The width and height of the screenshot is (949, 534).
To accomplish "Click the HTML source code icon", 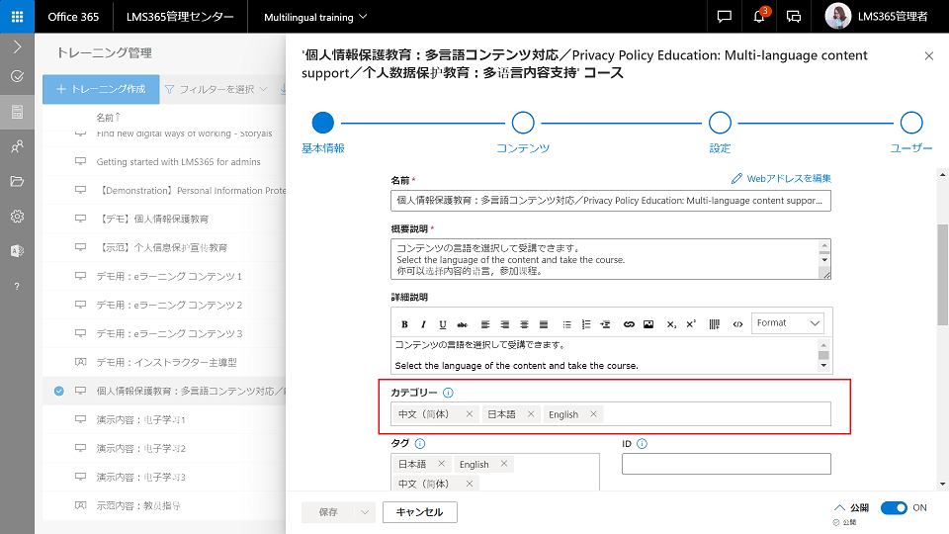I will pyautogui.click(x=737, y=324).
